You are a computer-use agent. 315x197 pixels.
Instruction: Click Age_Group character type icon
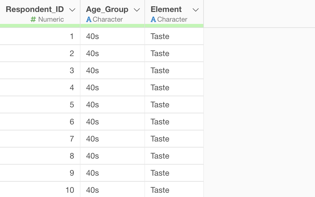pyautogui.click(x=89, y=19)
